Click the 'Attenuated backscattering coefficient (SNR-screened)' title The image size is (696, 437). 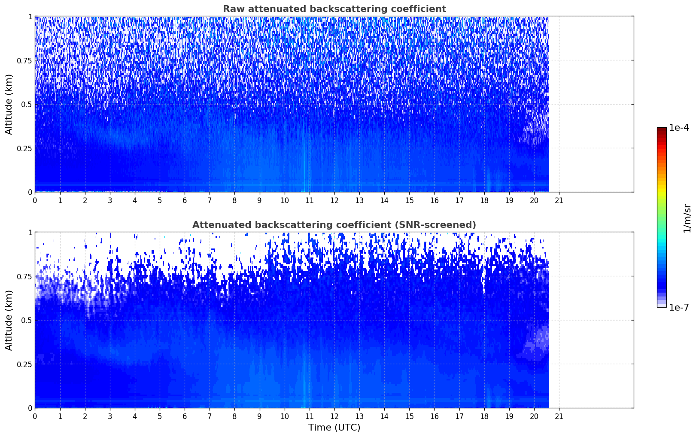[334, 225]
